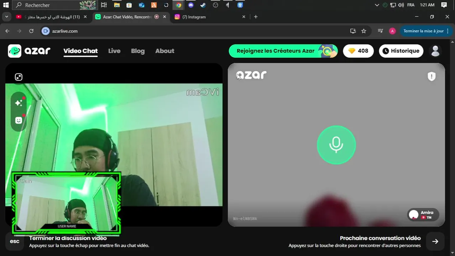Click the 1:21 AM clock
Viewport: 455px width, 256px height.
[x=427, y=5]
